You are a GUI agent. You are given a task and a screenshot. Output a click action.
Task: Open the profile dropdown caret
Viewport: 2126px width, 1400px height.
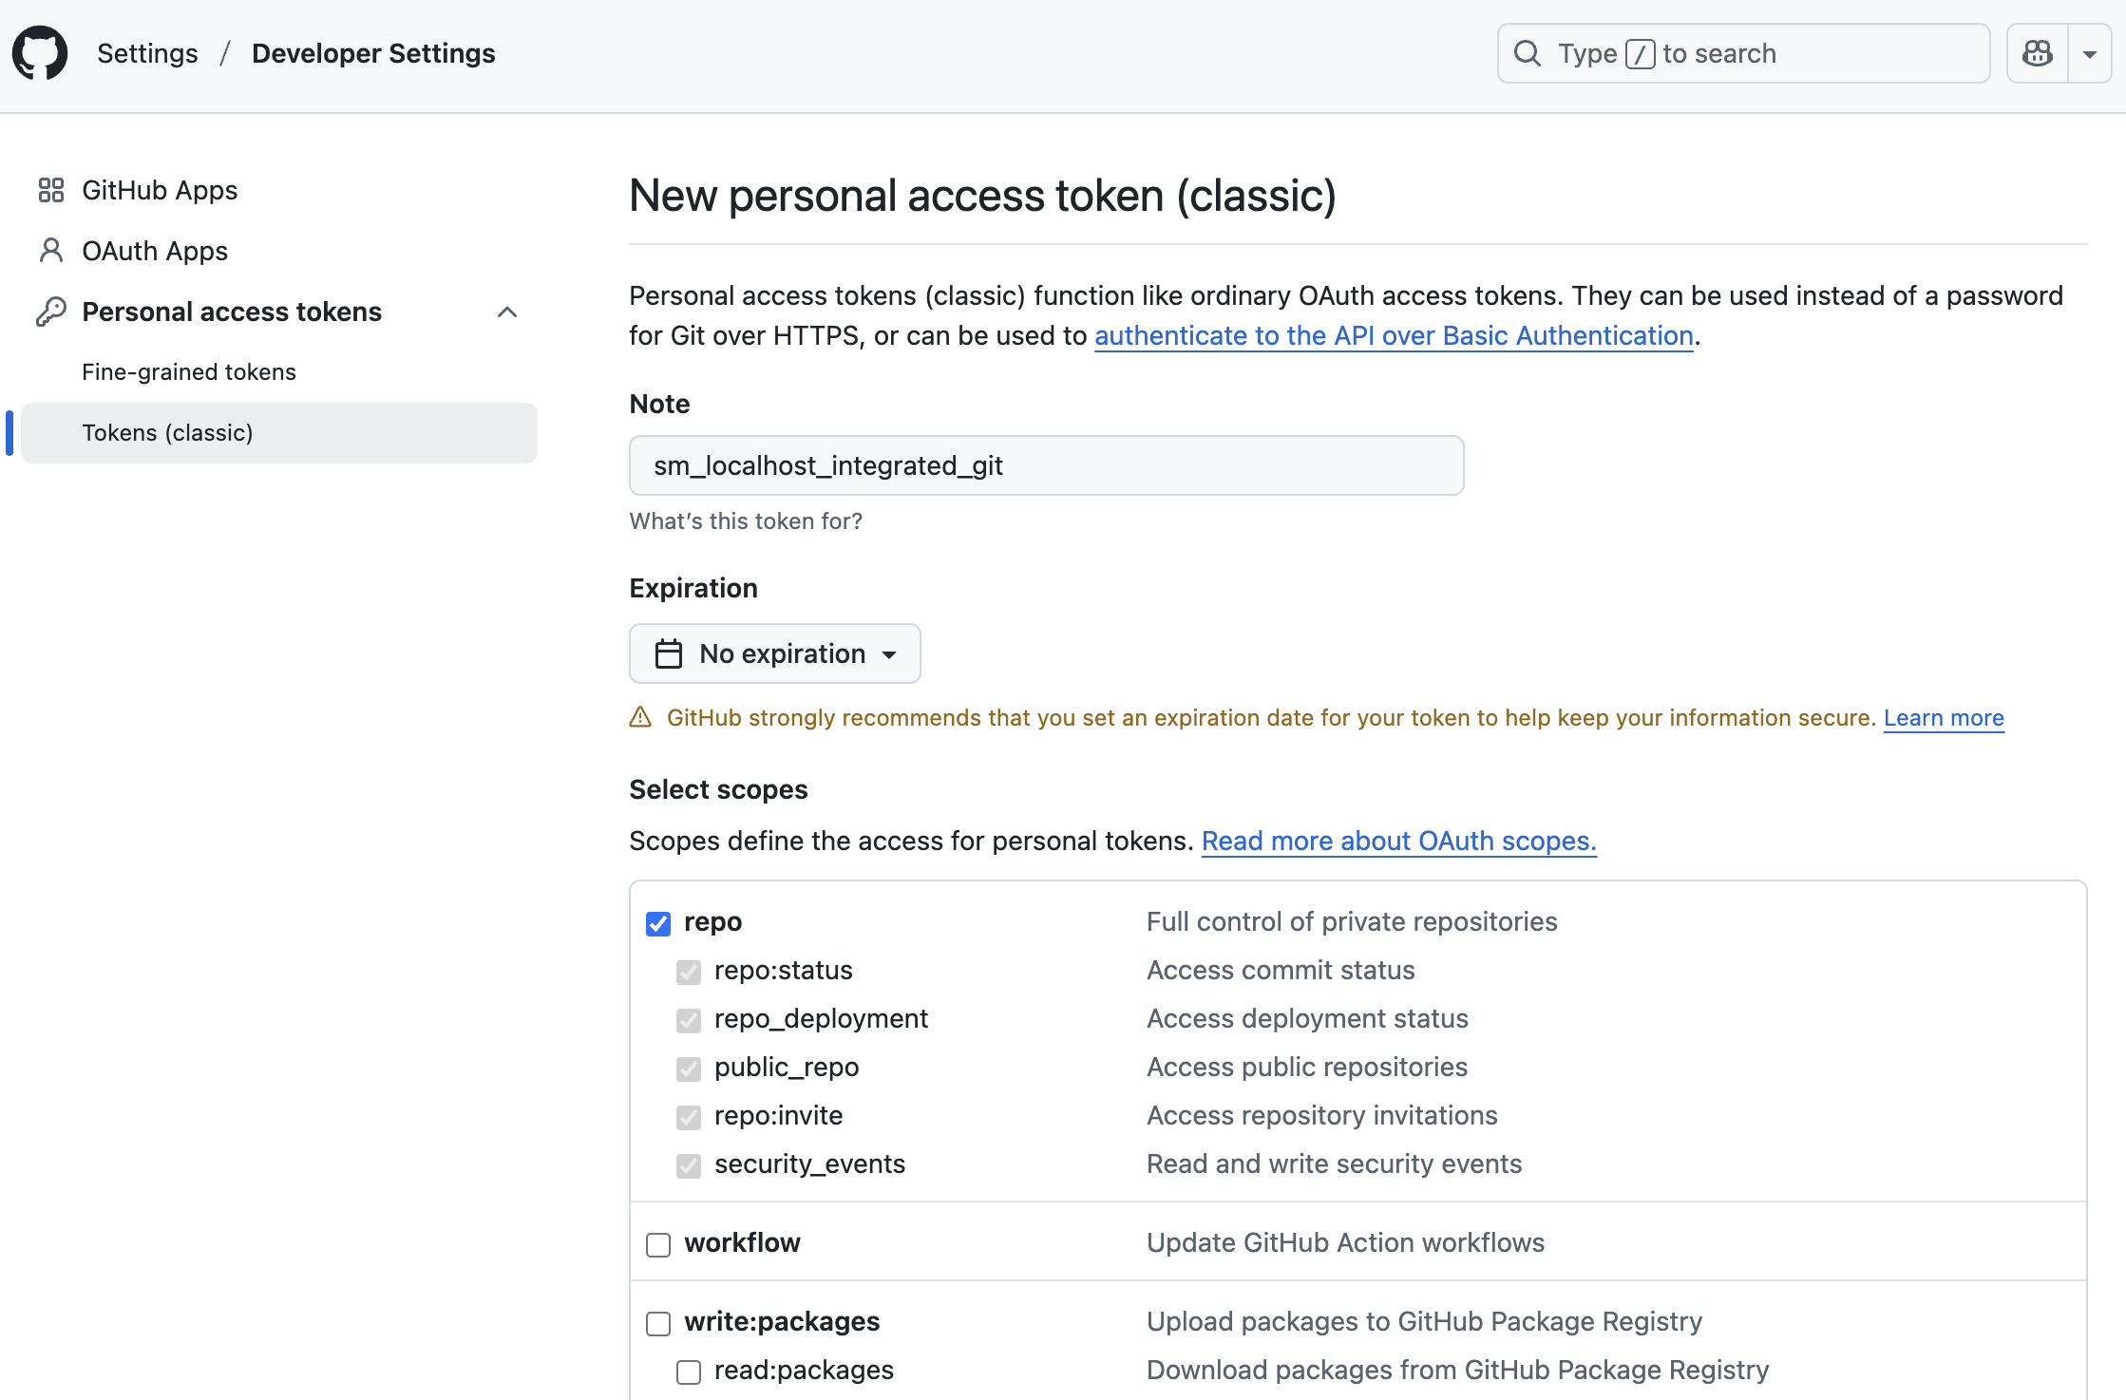(2089, 53)
